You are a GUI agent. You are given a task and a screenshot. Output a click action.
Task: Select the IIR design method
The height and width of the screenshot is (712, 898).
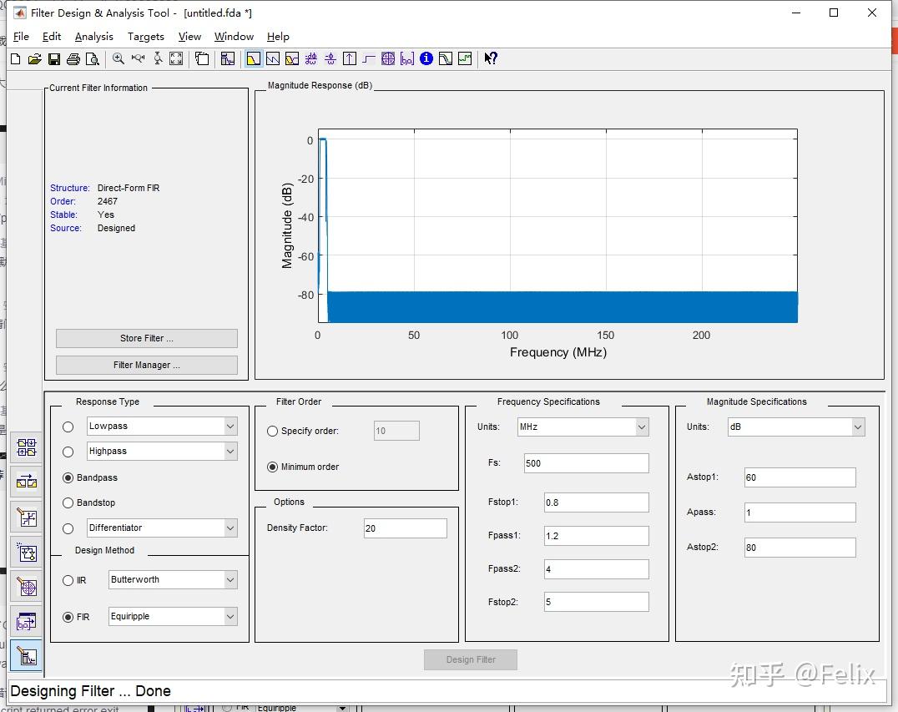coord(68,580)
